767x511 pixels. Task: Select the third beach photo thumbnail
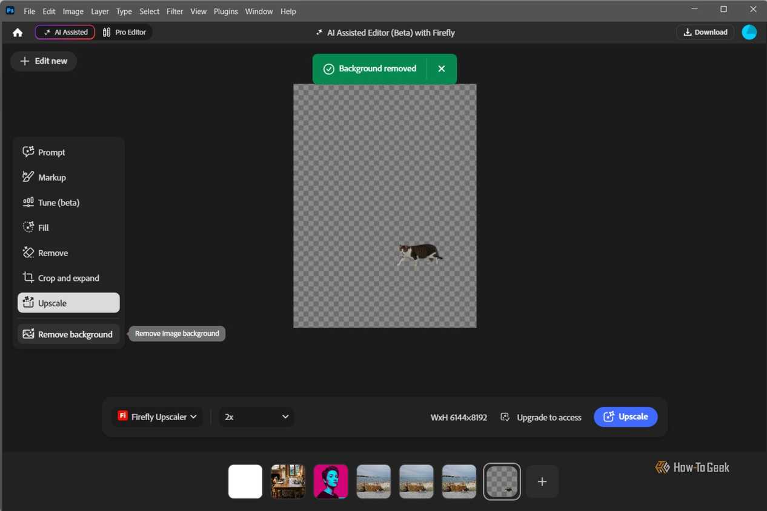pos(459,481)
